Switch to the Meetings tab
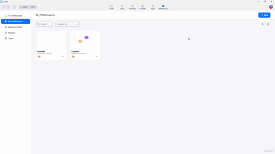The height and width of the screenshot is (154, 275). point(132,7)
